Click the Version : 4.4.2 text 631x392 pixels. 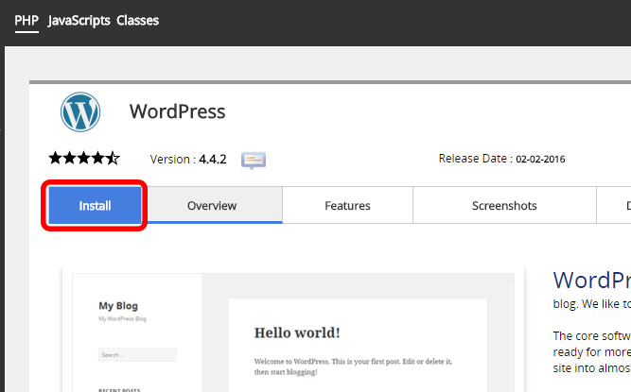point(188,160)
